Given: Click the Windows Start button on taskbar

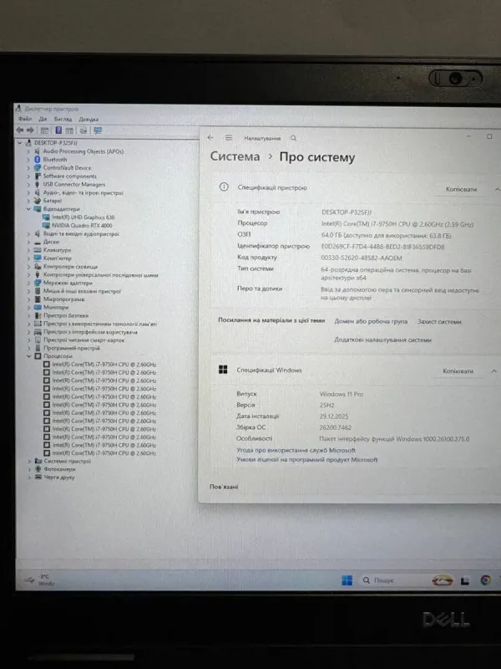Looking at the screenshot, I should [347, 580].
